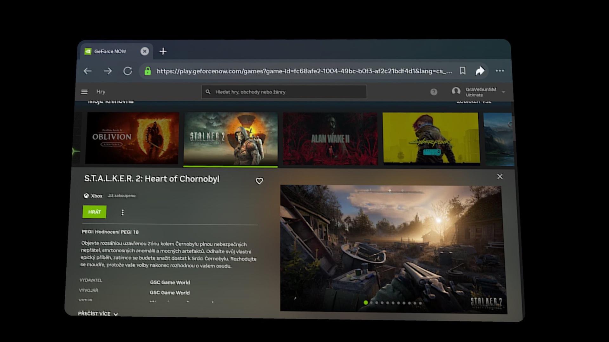
Task: Click the Hry section label
Action: pos(101,92)
